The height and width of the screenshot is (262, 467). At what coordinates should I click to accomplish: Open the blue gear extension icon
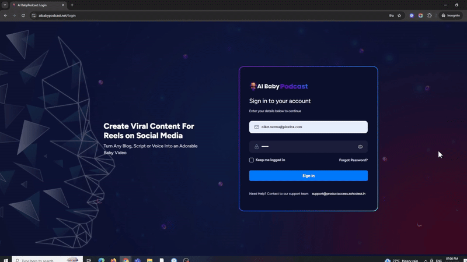(412, 16)
